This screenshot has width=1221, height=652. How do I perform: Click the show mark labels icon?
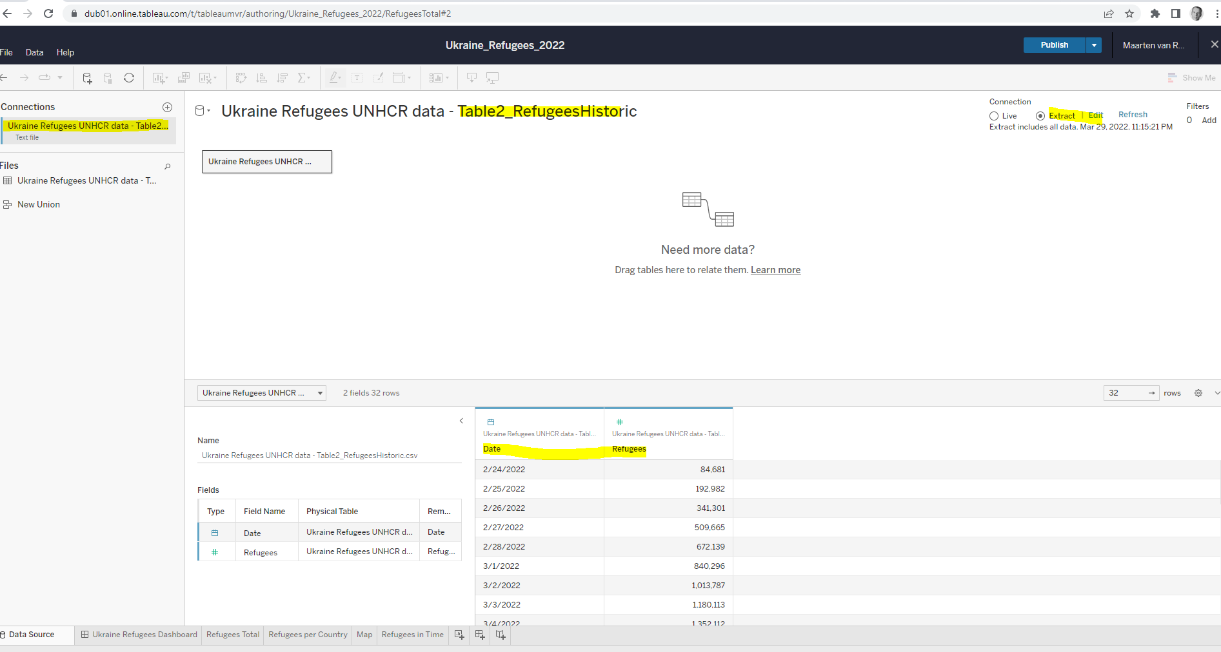pos(357,78)
